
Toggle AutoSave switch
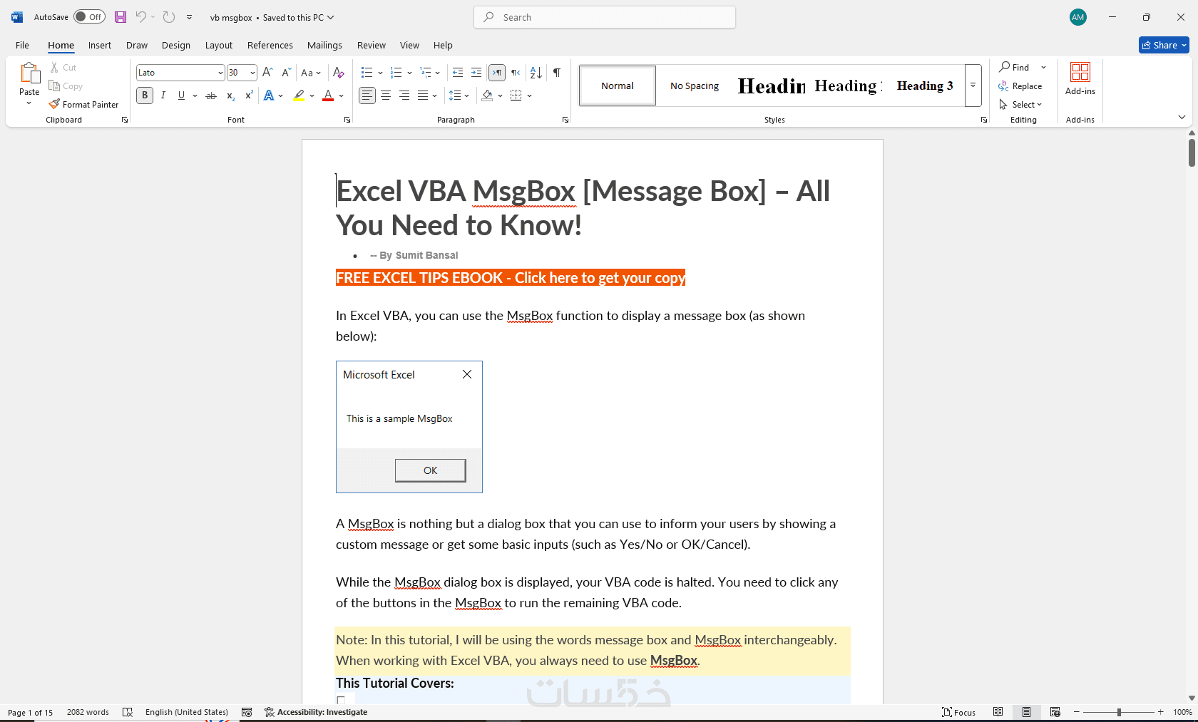[89, 17]
